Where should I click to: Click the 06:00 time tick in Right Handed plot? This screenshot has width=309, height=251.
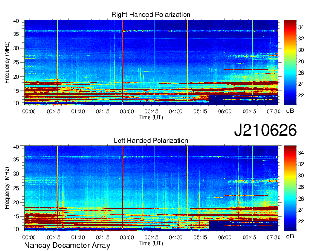tap(224, 111)
